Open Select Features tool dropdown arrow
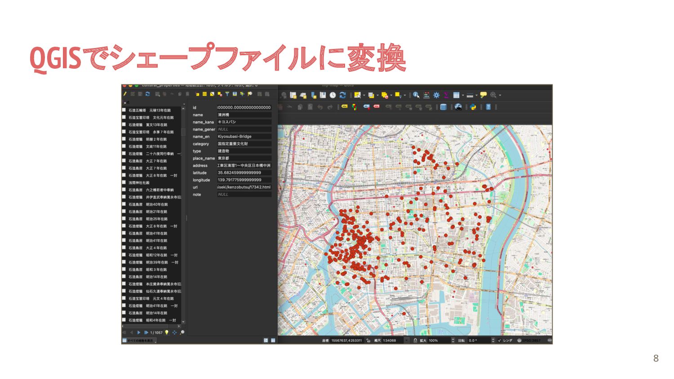This screenshot has width=674, height=379. tap(364, 95)
